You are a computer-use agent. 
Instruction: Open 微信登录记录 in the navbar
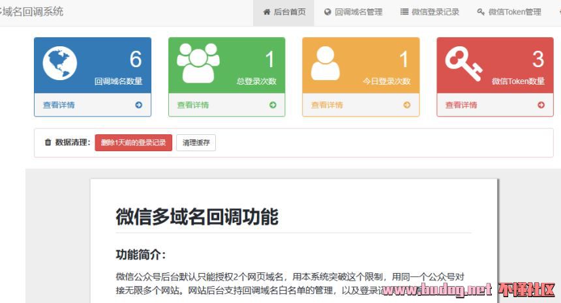coord(429,12)
